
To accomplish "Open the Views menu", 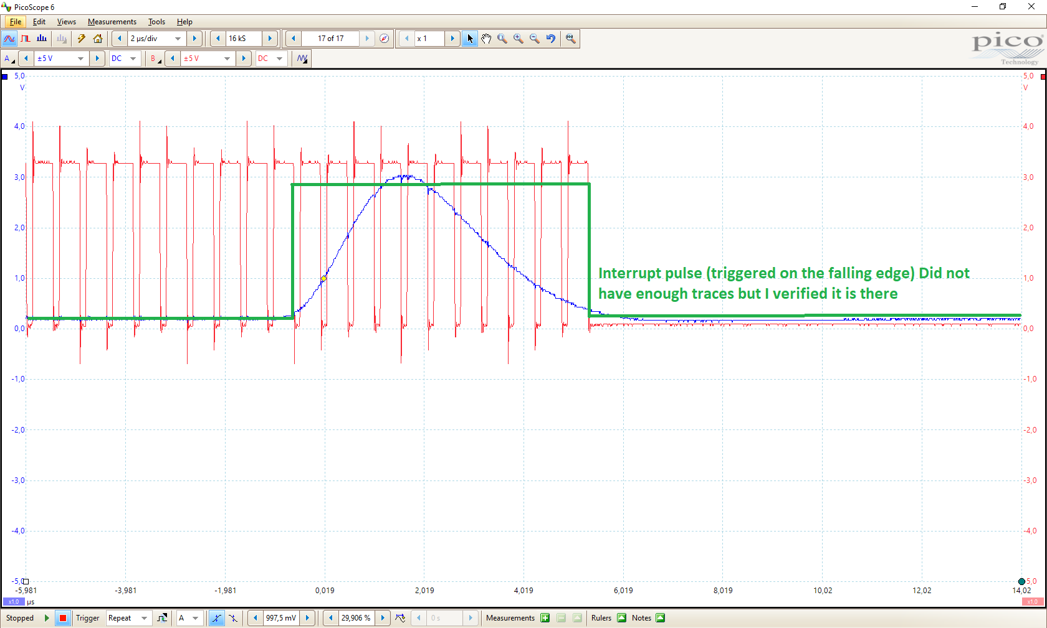I will point(67,22).
